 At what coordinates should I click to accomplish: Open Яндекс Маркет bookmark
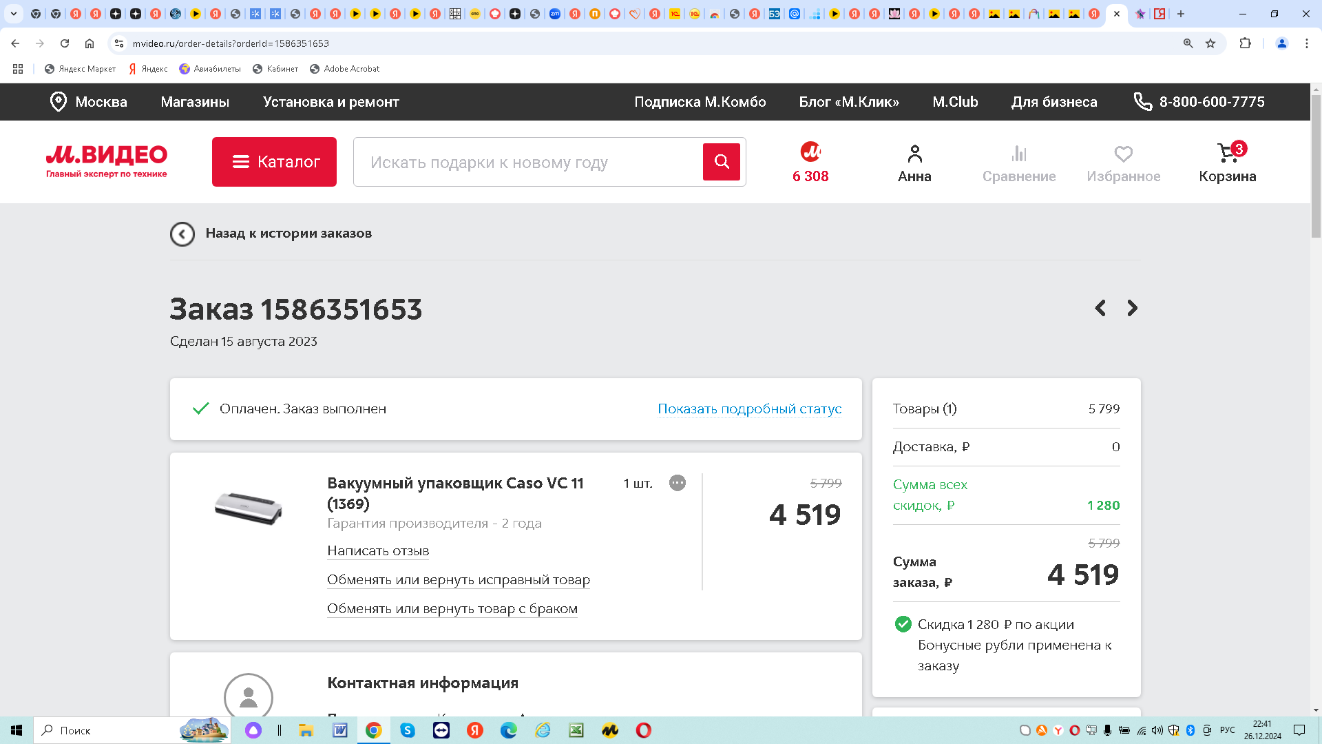click(80, 69)
